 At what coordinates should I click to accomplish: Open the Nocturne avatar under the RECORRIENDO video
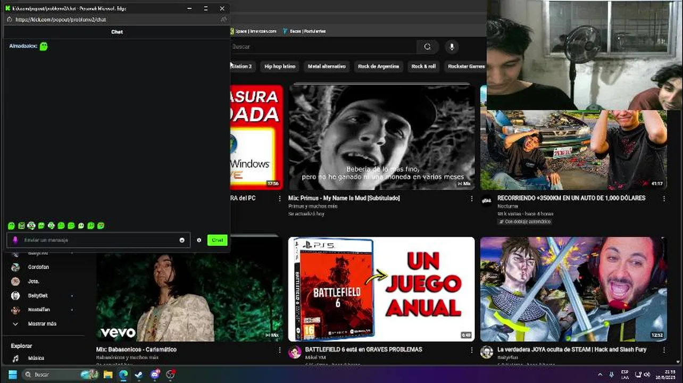[487, 201]
